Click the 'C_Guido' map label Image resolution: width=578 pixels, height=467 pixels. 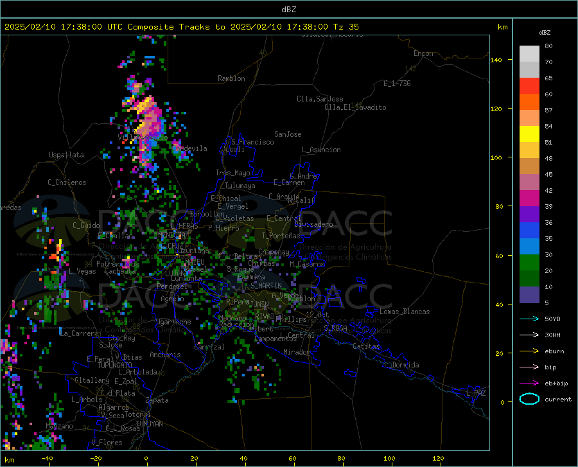(x=86, y=225)
